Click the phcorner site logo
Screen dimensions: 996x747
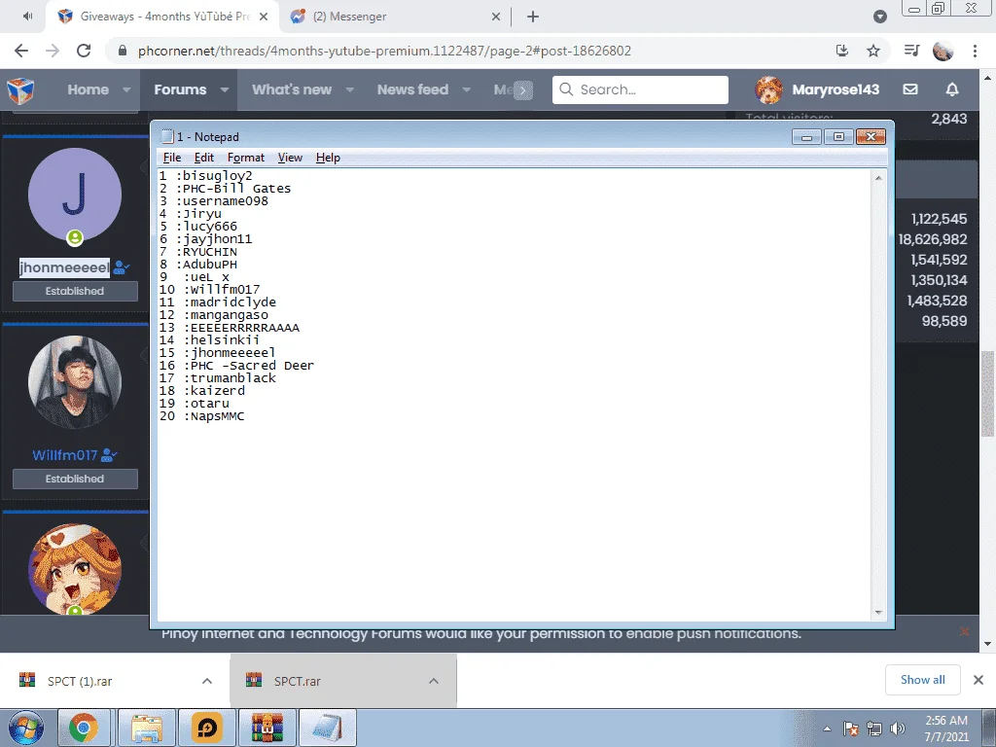(20, 90)
